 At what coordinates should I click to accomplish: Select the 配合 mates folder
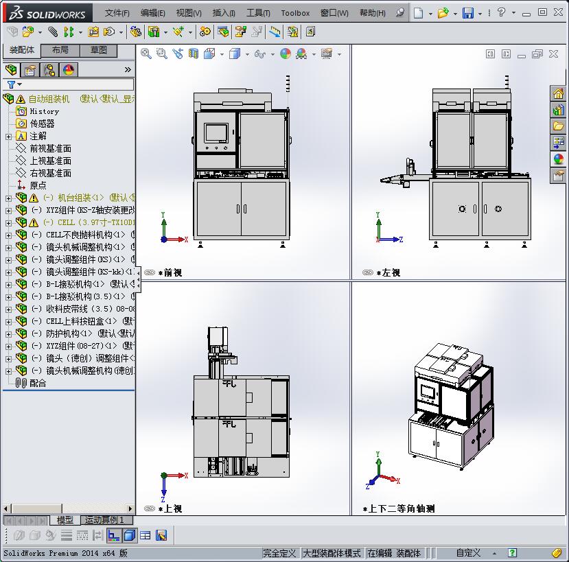coord(38,383)
